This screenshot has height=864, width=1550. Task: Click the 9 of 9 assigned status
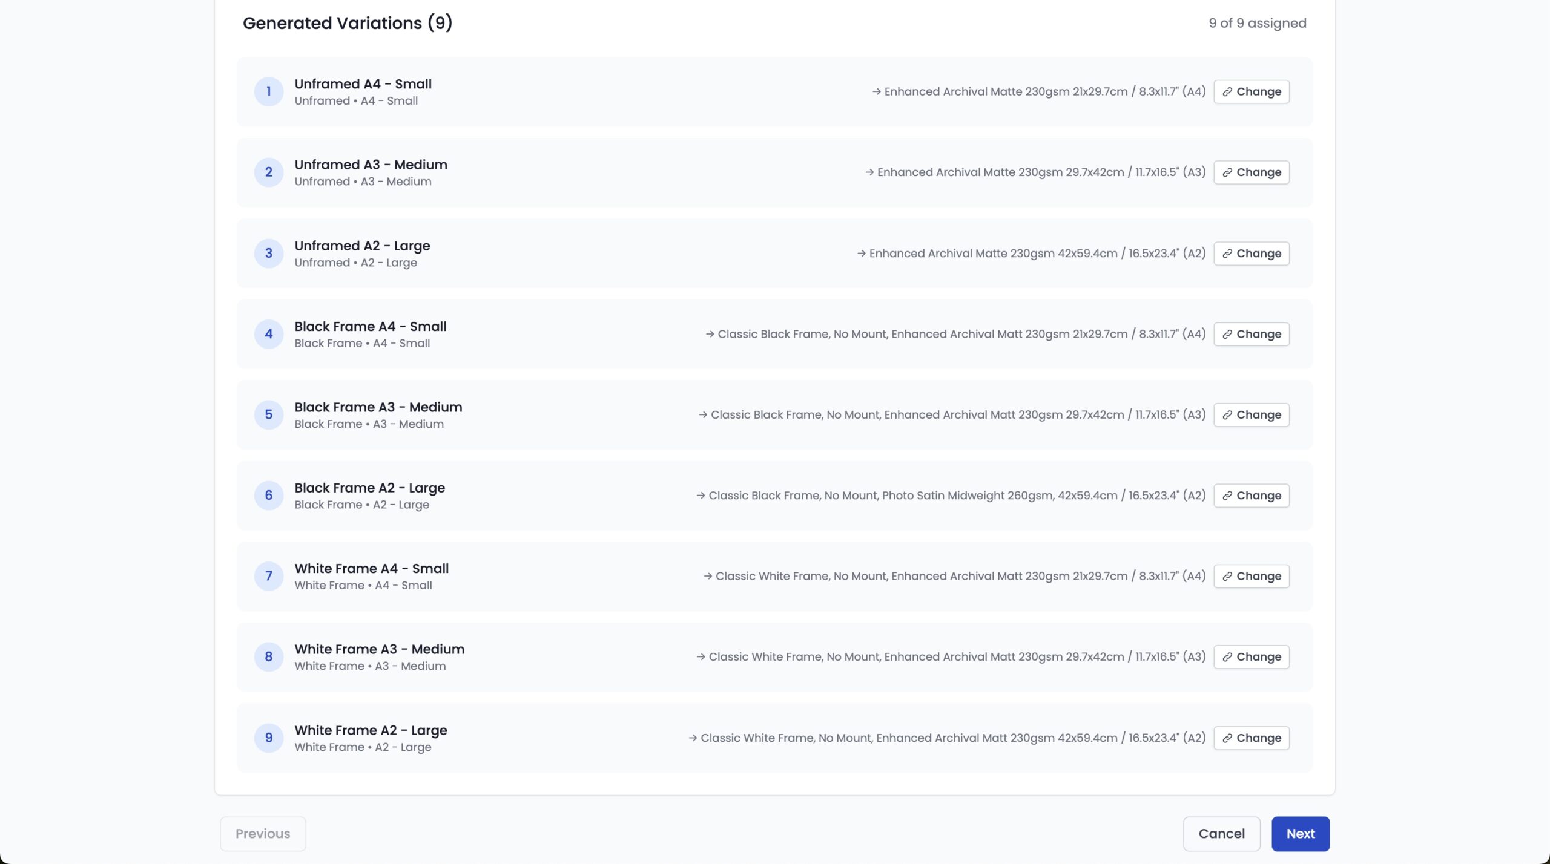(x=1257, y=23)
